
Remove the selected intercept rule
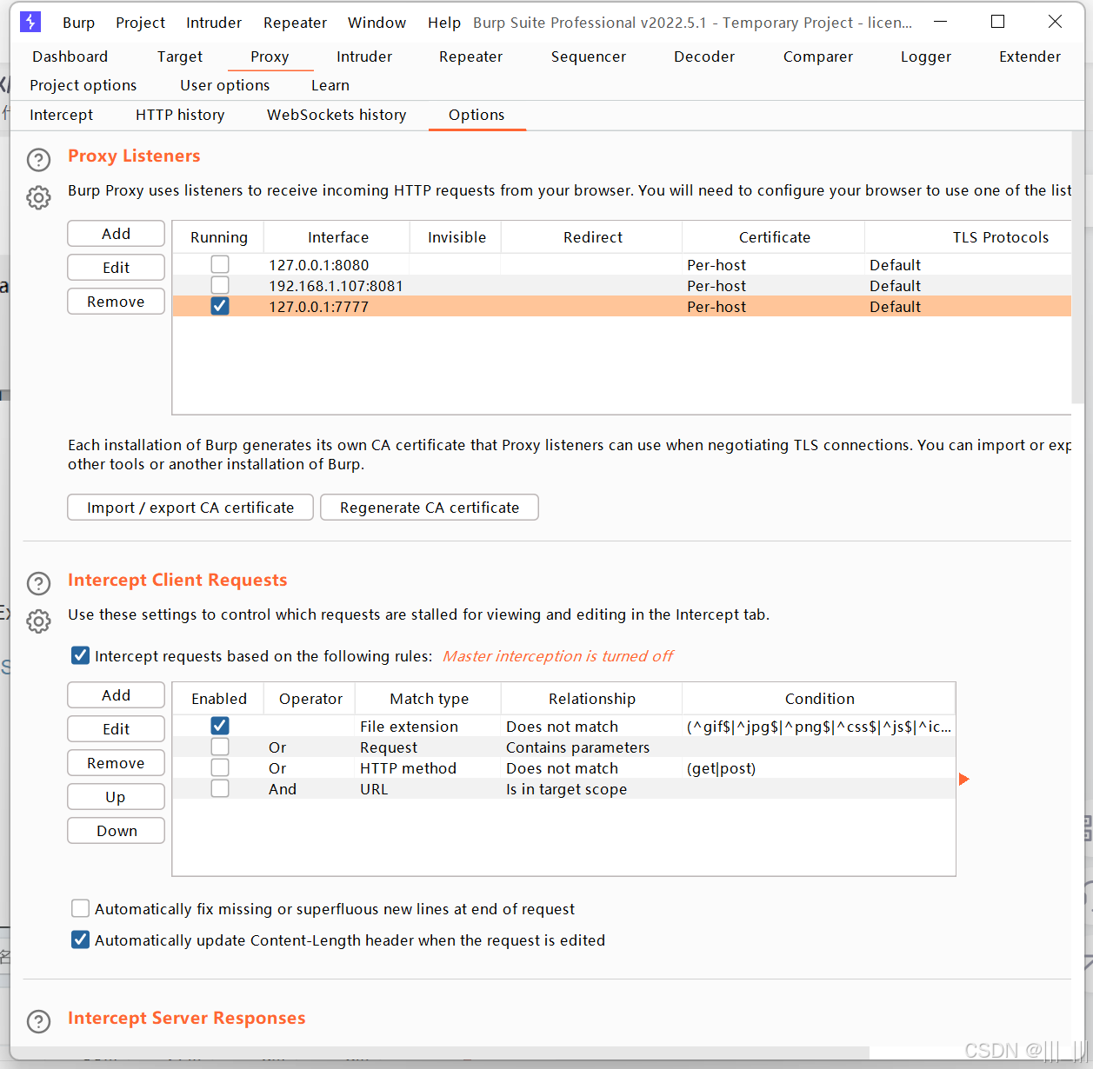(x=116, y=763)
